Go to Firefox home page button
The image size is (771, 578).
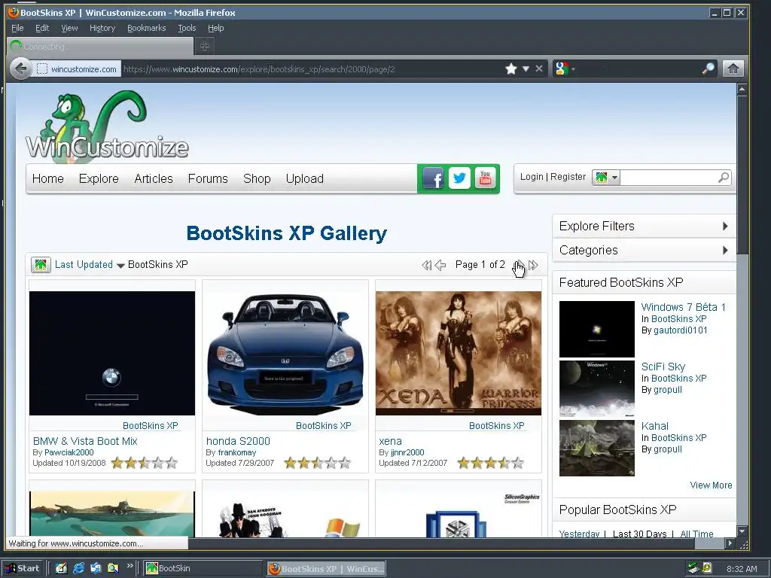pos(733,68)
